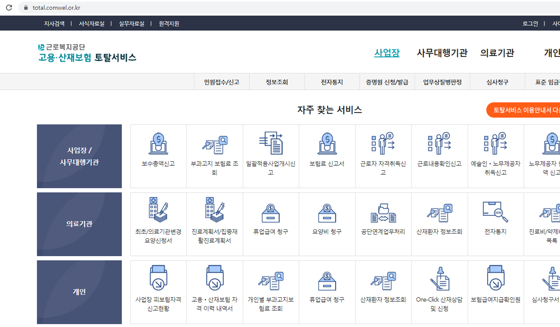Click the 실무자료실 top link
Screen dimensions: 560x327
point(132,23)
